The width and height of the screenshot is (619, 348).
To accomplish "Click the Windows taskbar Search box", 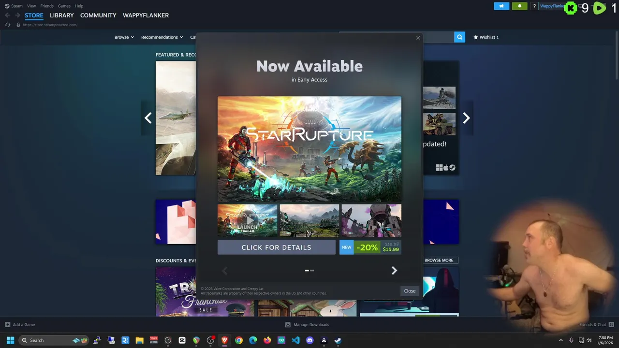I will click(54, 340).
